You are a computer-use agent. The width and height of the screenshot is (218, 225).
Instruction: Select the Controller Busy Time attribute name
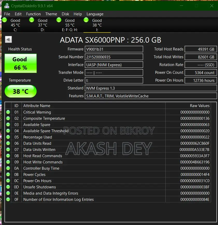tap(41, 168)
